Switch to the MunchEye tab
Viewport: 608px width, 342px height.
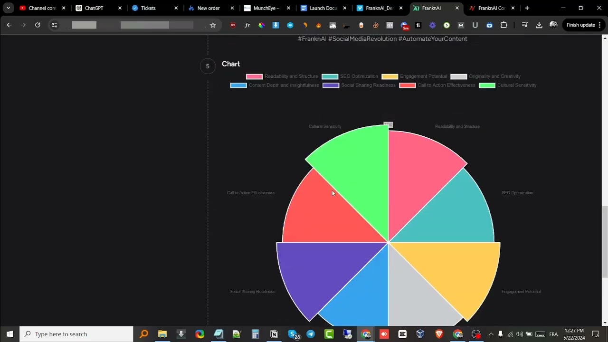[x=267, y=8]
